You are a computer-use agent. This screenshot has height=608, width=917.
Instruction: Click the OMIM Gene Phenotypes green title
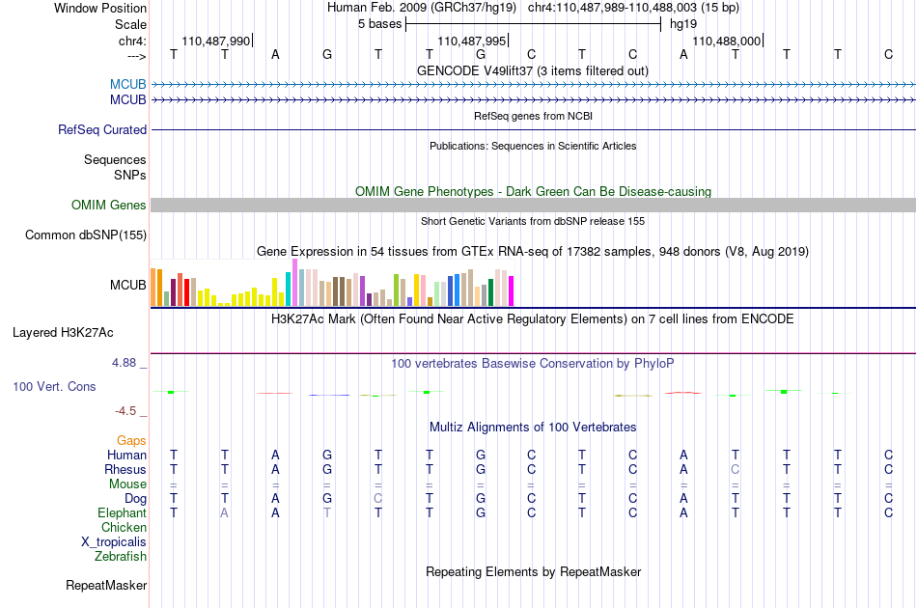pyautogui.click(x=534, y=192)
